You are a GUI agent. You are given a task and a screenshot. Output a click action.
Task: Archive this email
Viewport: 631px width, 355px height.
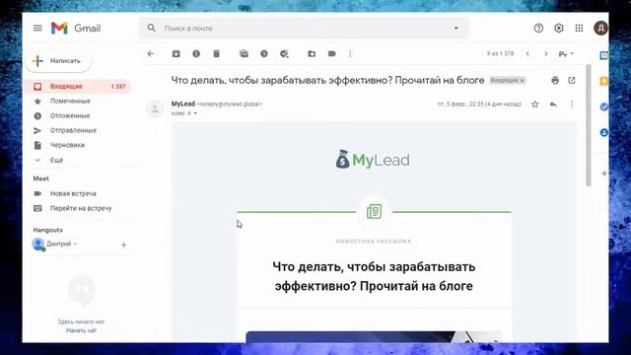point(176,53)
